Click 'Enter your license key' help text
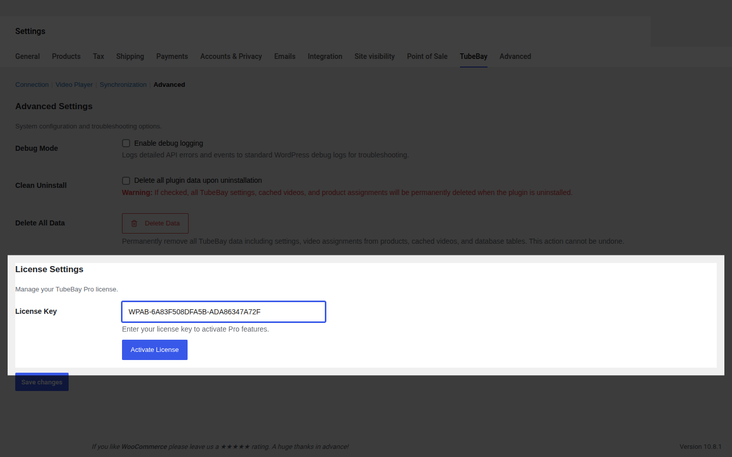732x457 pixels. [x=195, y=329]
